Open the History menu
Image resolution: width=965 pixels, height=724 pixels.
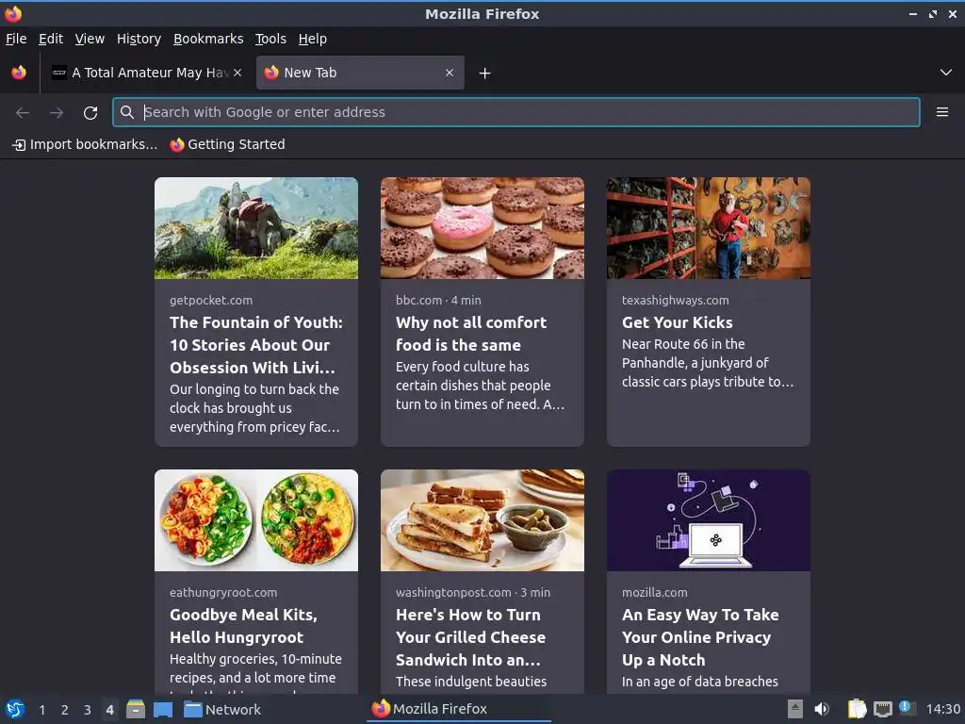pyautogui.click(x=139, y=39)
